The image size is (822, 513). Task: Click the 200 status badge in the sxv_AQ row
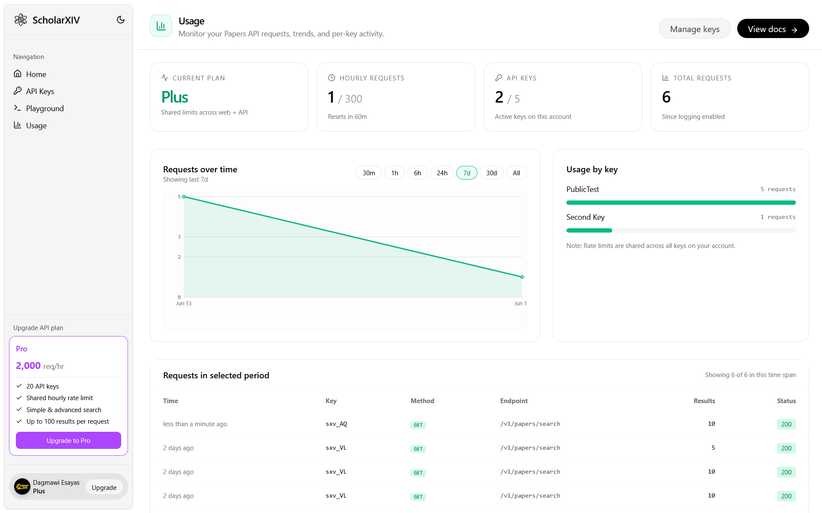click(x=786, y=424)
